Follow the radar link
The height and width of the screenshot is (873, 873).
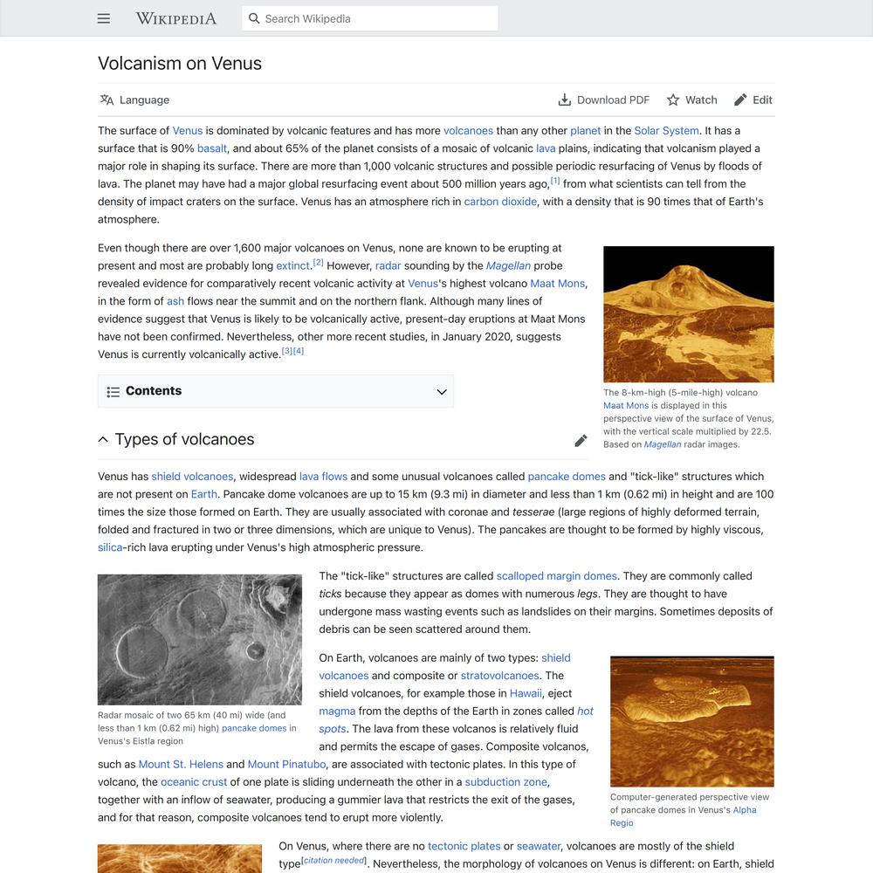(388, 265)
